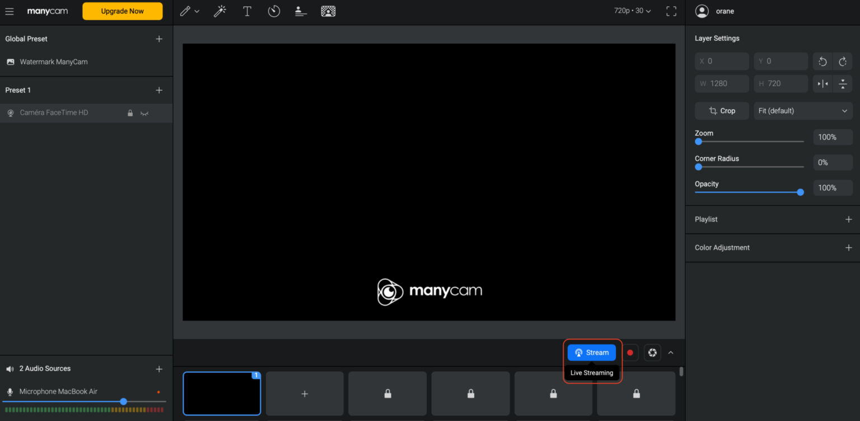Open the hamburger menu

(9, 11)
